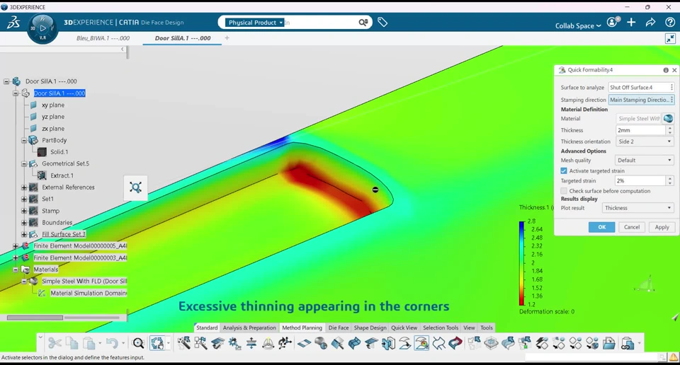
Task: Collapse the Materials tree node
Action: (16, 270)
